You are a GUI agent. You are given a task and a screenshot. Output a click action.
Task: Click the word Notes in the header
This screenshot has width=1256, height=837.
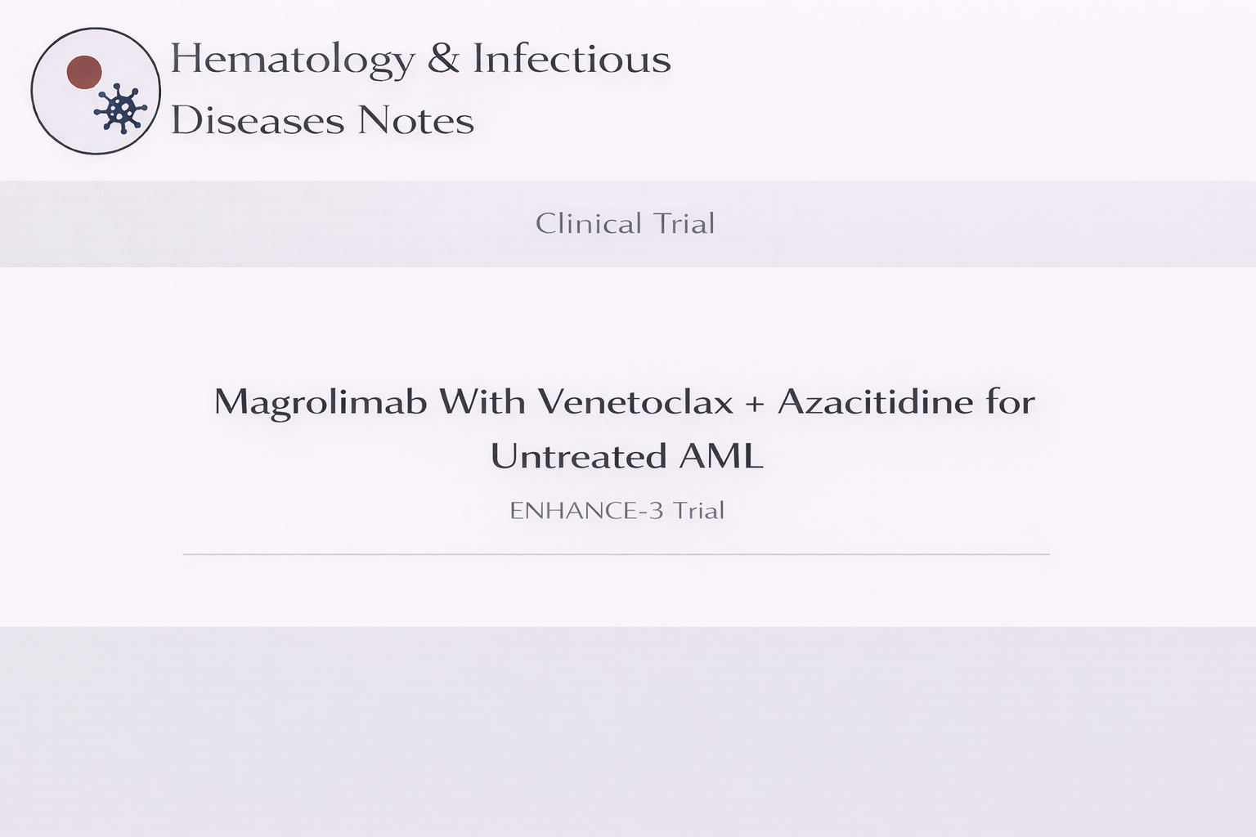(415, 121)
